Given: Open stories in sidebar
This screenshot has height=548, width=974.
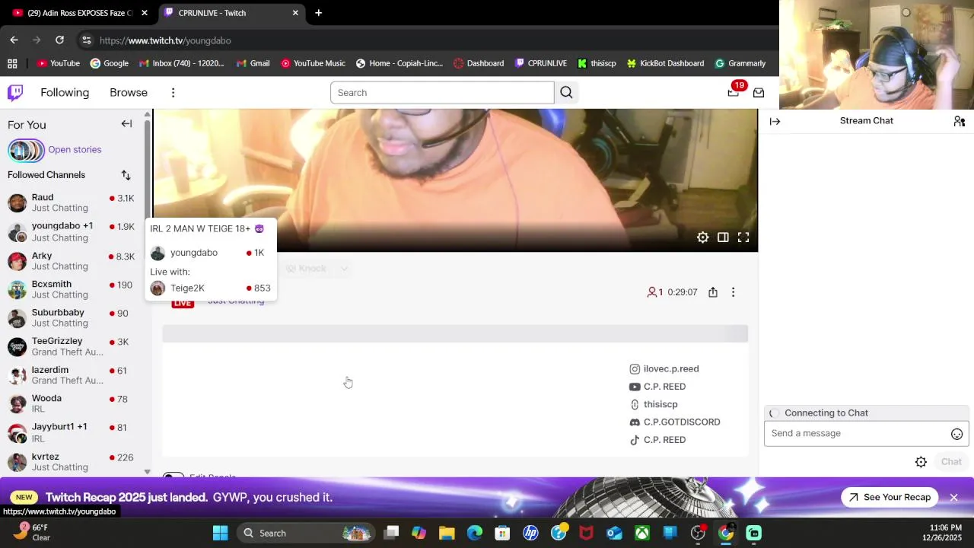Looking at the screenshot, I should 55,150.
